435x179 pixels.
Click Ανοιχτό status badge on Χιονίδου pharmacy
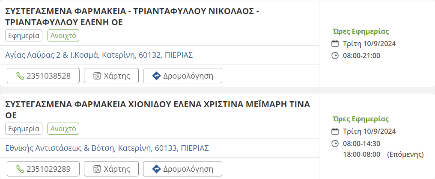point(63,129)
